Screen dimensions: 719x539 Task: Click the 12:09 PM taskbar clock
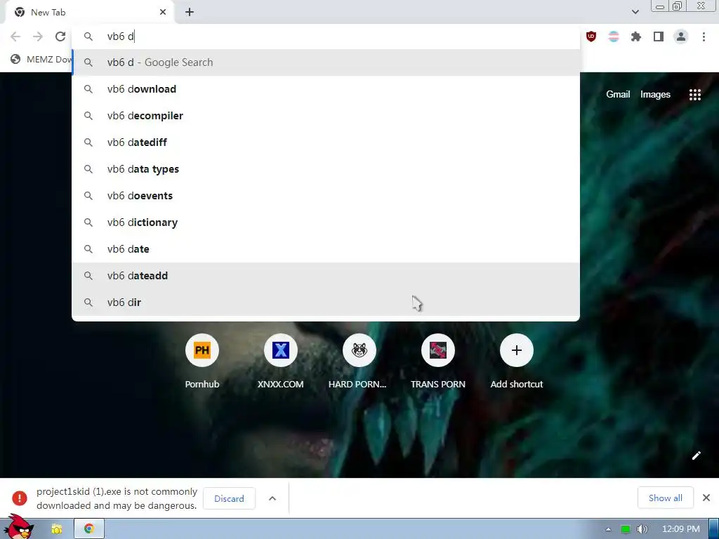pos(681,529)
